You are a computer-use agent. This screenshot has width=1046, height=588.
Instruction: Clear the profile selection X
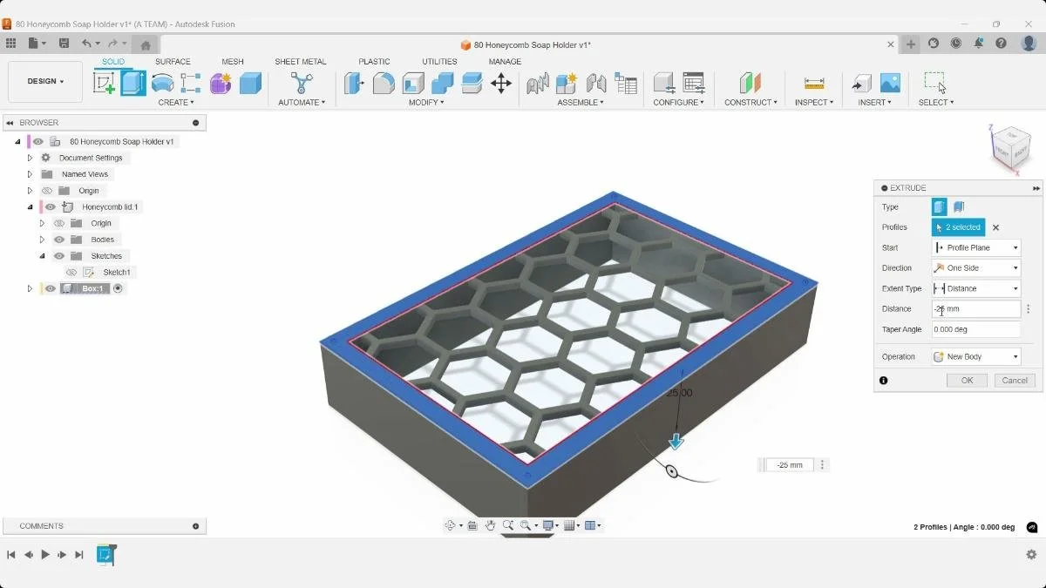pyautogui.click(x=995, y=227)
